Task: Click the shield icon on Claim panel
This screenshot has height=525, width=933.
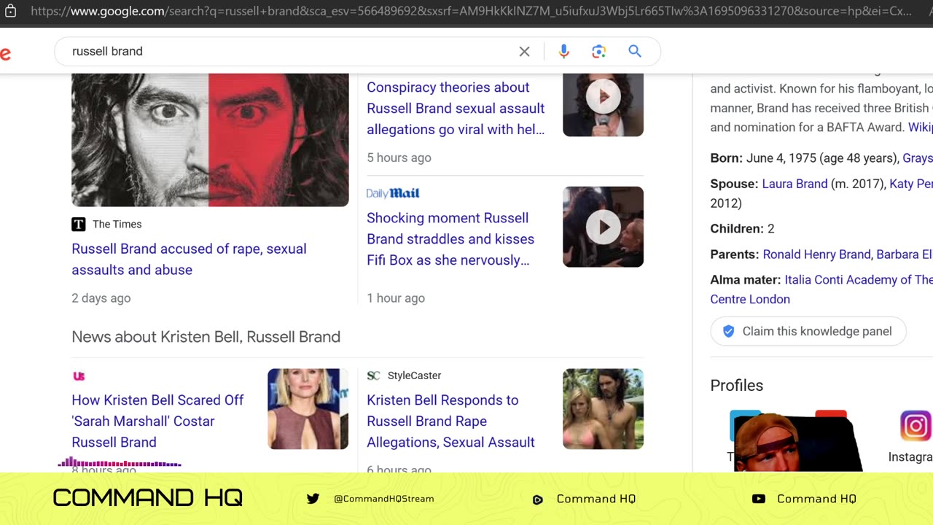Action: [x=728, y=331]
